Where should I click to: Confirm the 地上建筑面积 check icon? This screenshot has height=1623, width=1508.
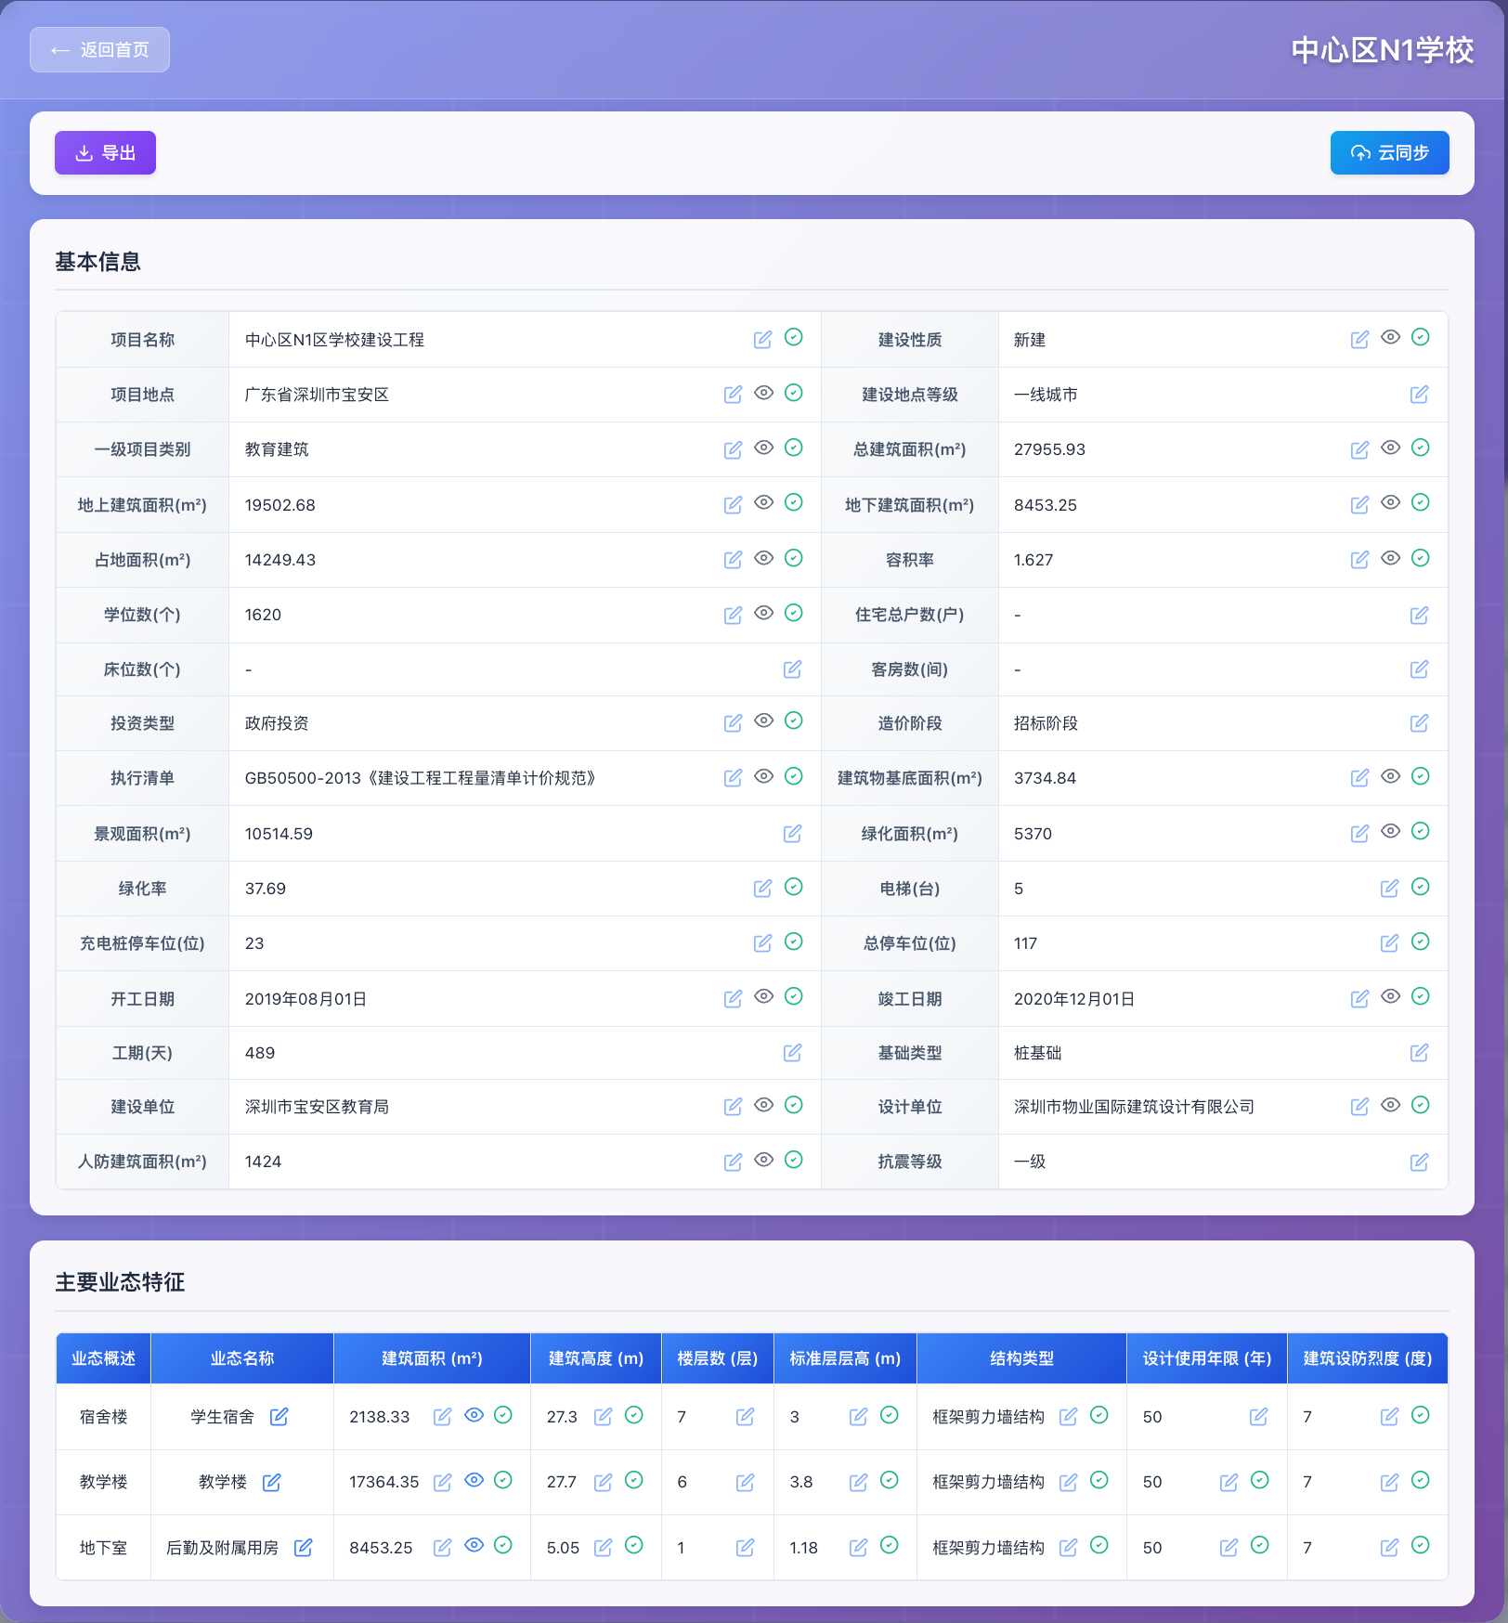click(x=794, y=502)
